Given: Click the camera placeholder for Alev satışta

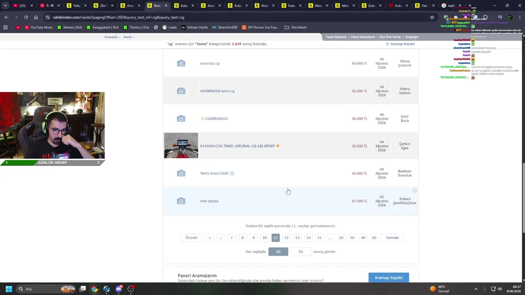Looking at the screenshot, I should [181, 201].
